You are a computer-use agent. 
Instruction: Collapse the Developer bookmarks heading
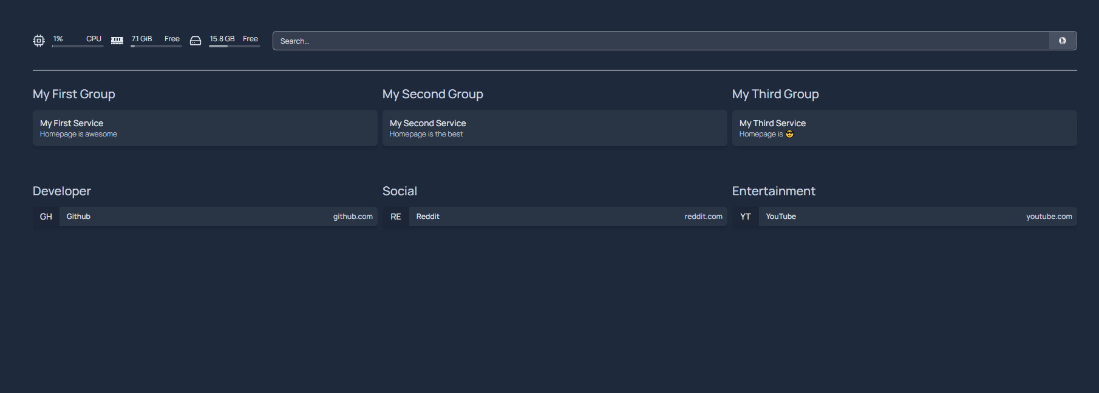tap(62, 191)
